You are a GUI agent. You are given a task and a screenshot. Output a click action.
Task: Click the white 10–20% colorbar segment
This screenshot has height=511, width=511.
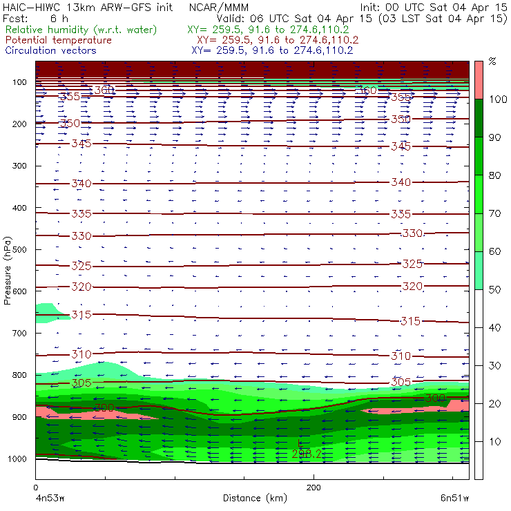(x=479, y=423)
